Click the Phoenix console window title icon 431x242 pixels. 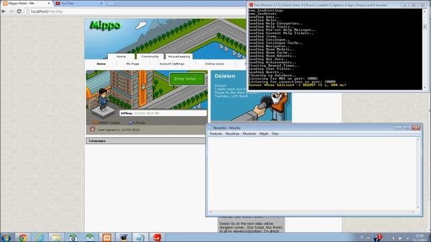(251, 5)
